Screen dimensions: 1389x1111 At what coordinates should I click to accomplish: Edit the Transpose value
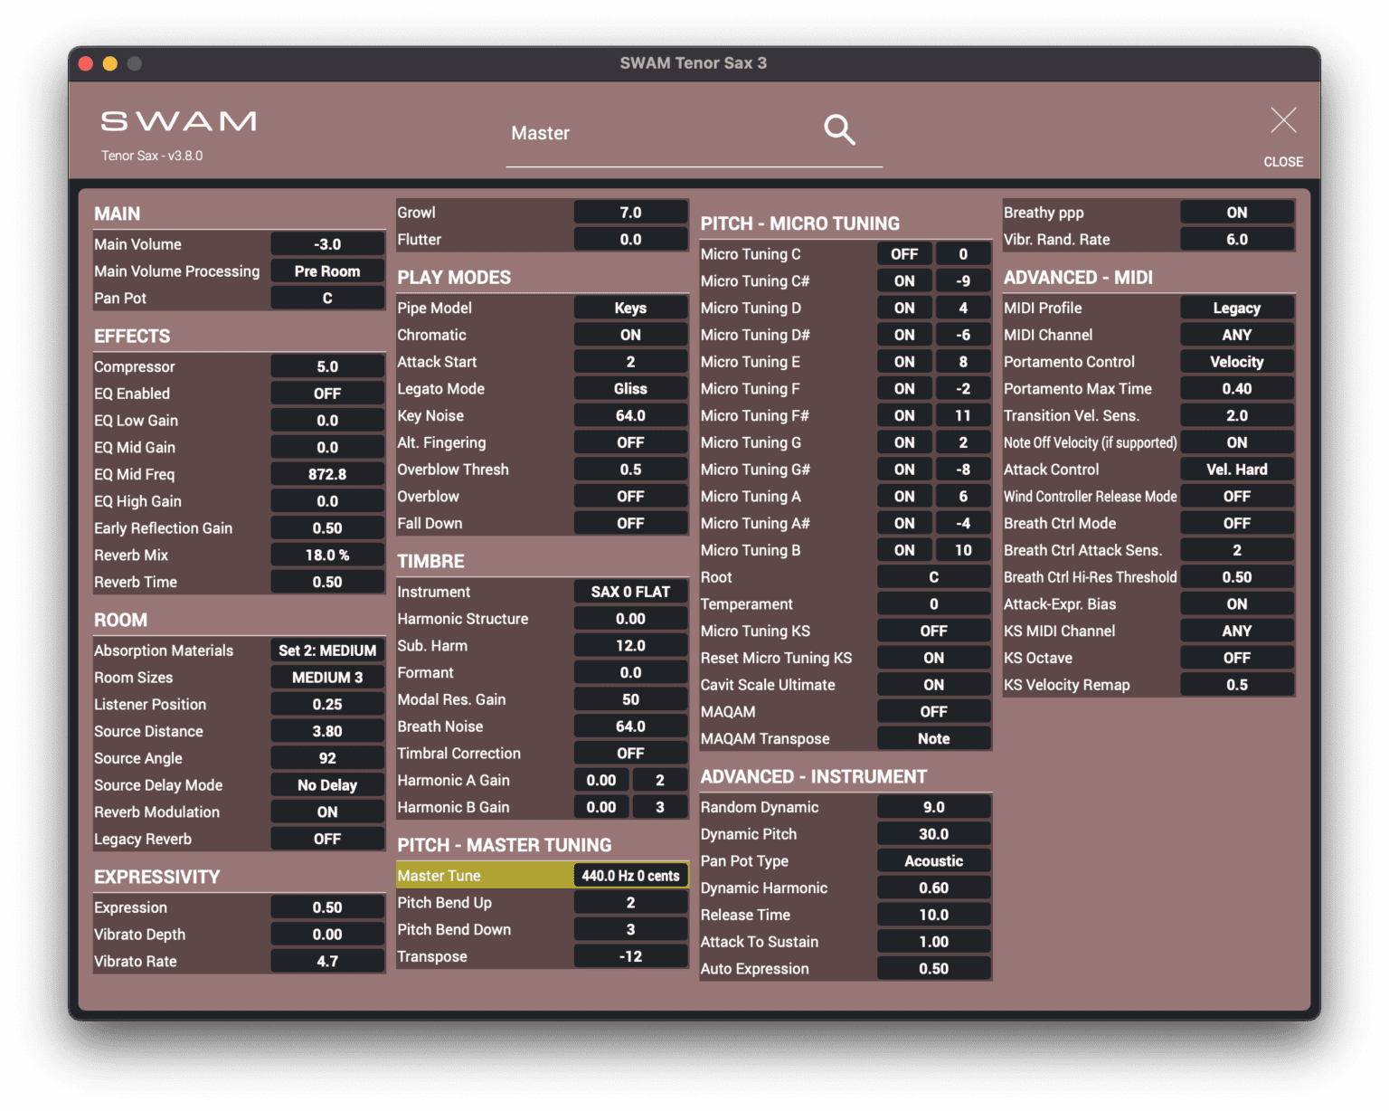630,955
